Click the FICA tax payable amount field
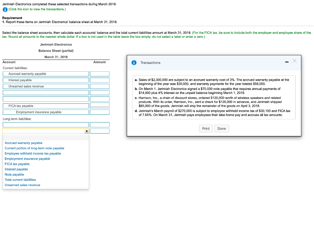This screenshot has height=252, width=314. [100, 105]
